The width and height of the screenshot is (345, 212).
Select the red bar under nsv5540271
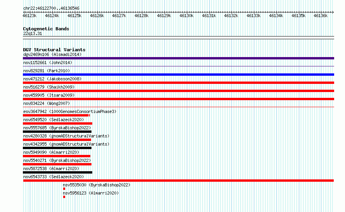tap(57, 164)
